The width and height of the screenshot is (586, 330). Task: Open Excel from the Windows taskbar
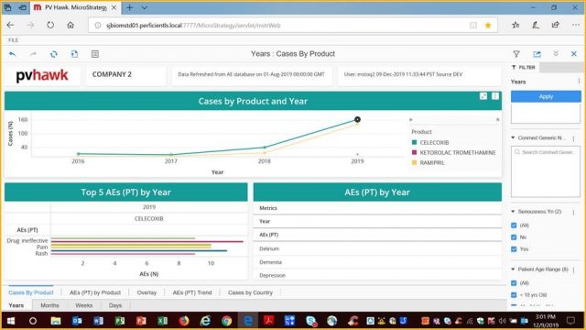pos(163,321)
